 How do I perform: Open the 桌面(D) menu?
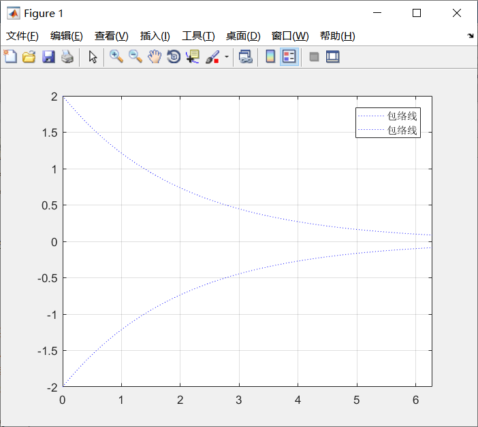[243, 36]
